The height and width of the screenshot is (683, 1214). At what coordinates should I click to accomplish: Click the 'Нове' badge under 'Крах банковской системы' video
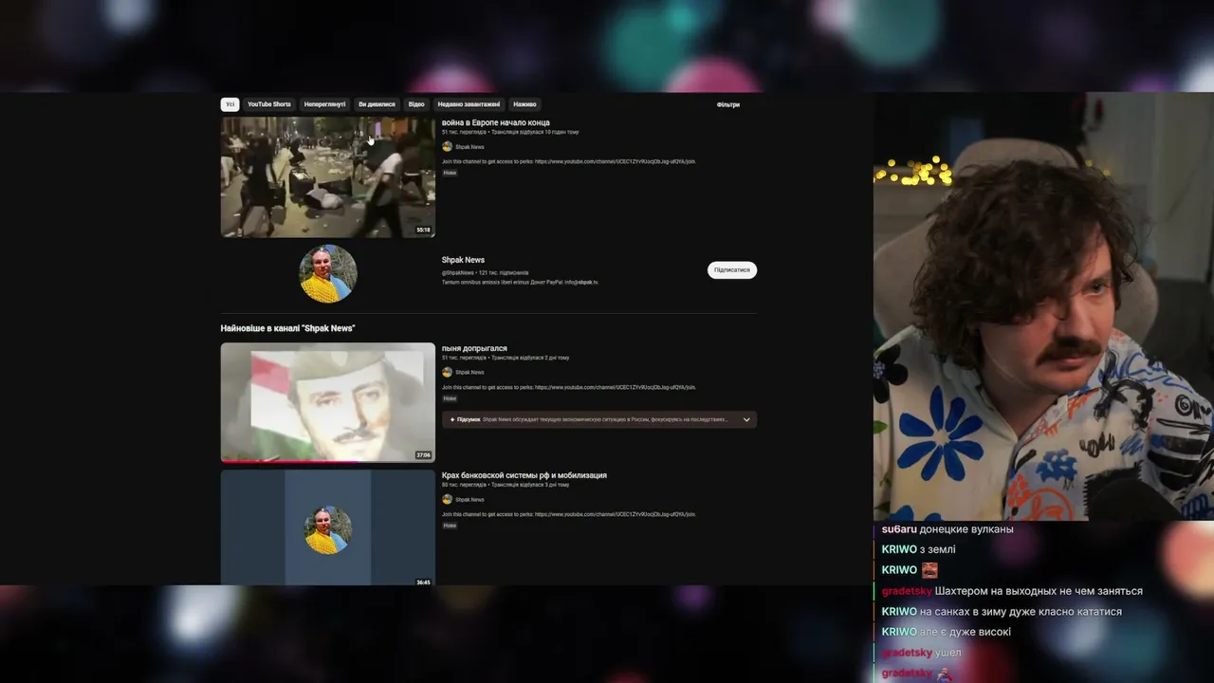pyautogui.click(x=450, y=526)
